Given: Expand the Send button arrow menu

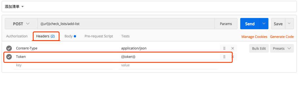Looking at the screenshot, I should [x=264, y=24].
